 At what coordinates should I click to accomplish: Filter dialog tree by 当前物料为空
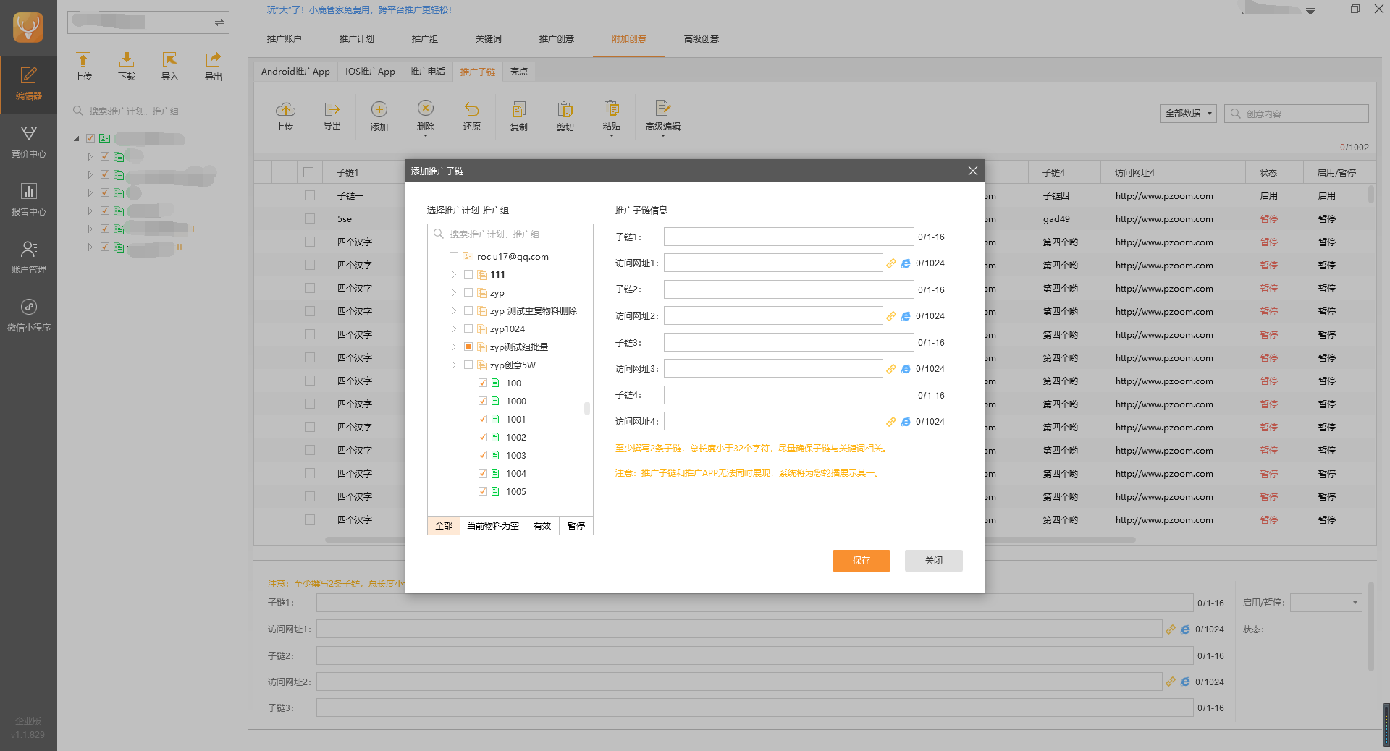pos(493,526)
